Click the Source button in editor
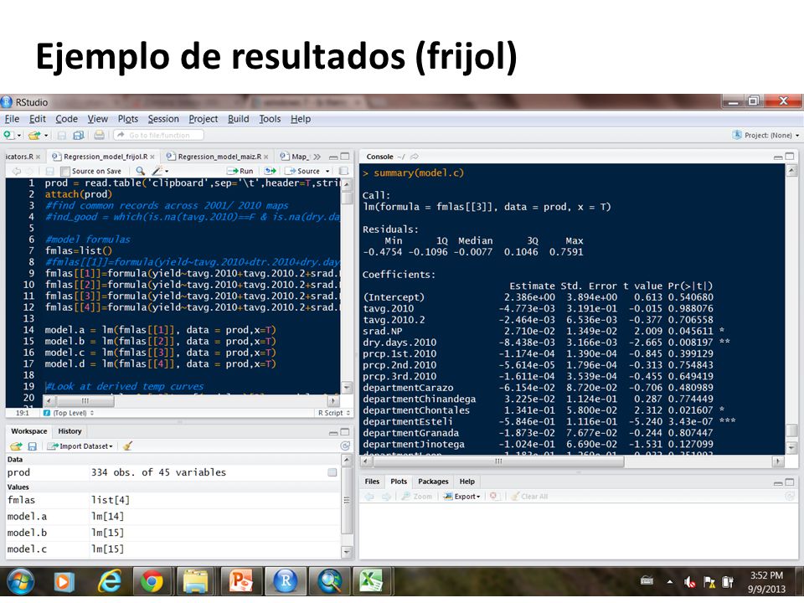The width and height of the screenshot is (804, 603). coord(303,171)
